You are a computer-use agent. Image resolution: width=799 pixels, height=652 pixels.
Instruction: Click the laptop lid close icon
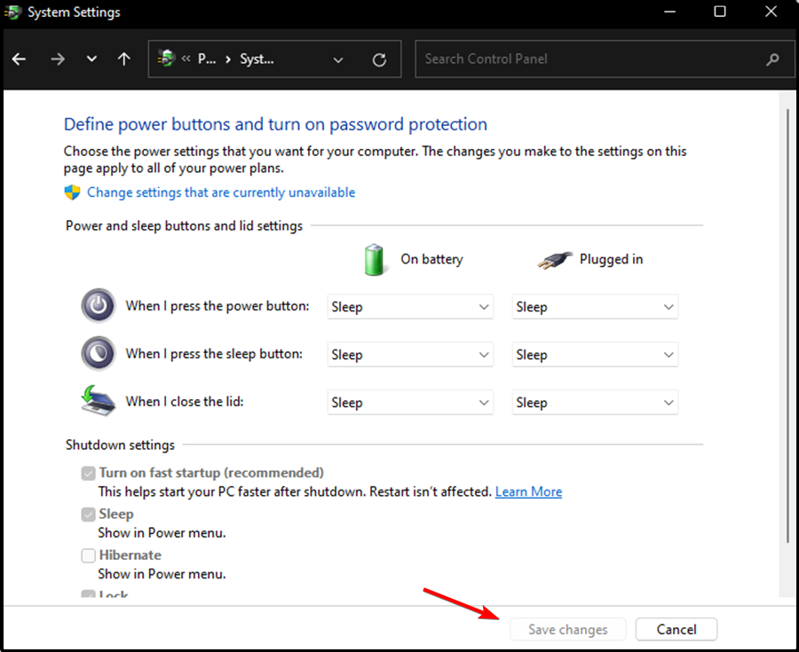pyautogui.click(x=98, y=401)
